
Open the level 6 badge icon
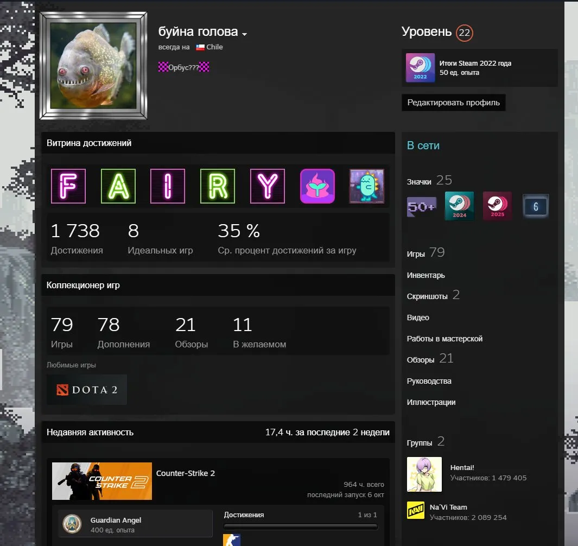[536, 206]
